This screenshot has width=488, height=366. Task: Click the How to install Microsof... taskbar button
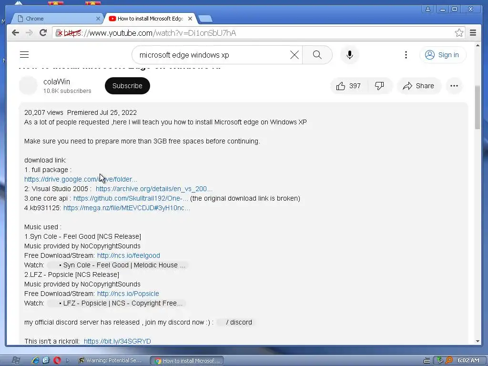pos(187,361)
